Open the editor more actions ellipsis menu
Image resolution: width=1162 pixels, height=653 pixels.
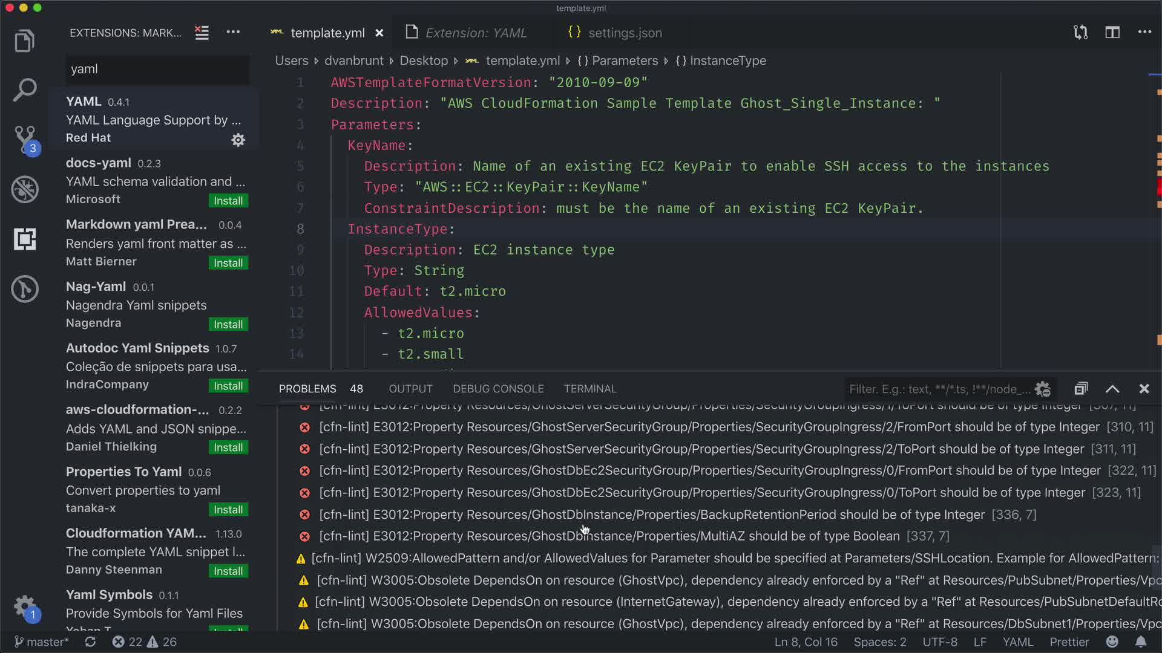coord(1144,33)
